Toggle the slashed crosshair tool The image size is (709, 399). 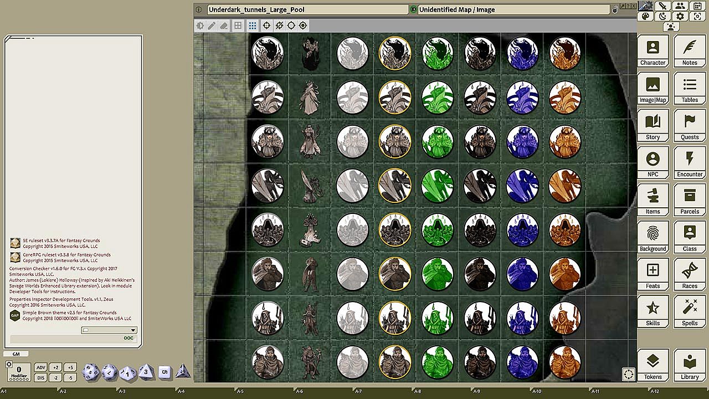tap(279, 25)
